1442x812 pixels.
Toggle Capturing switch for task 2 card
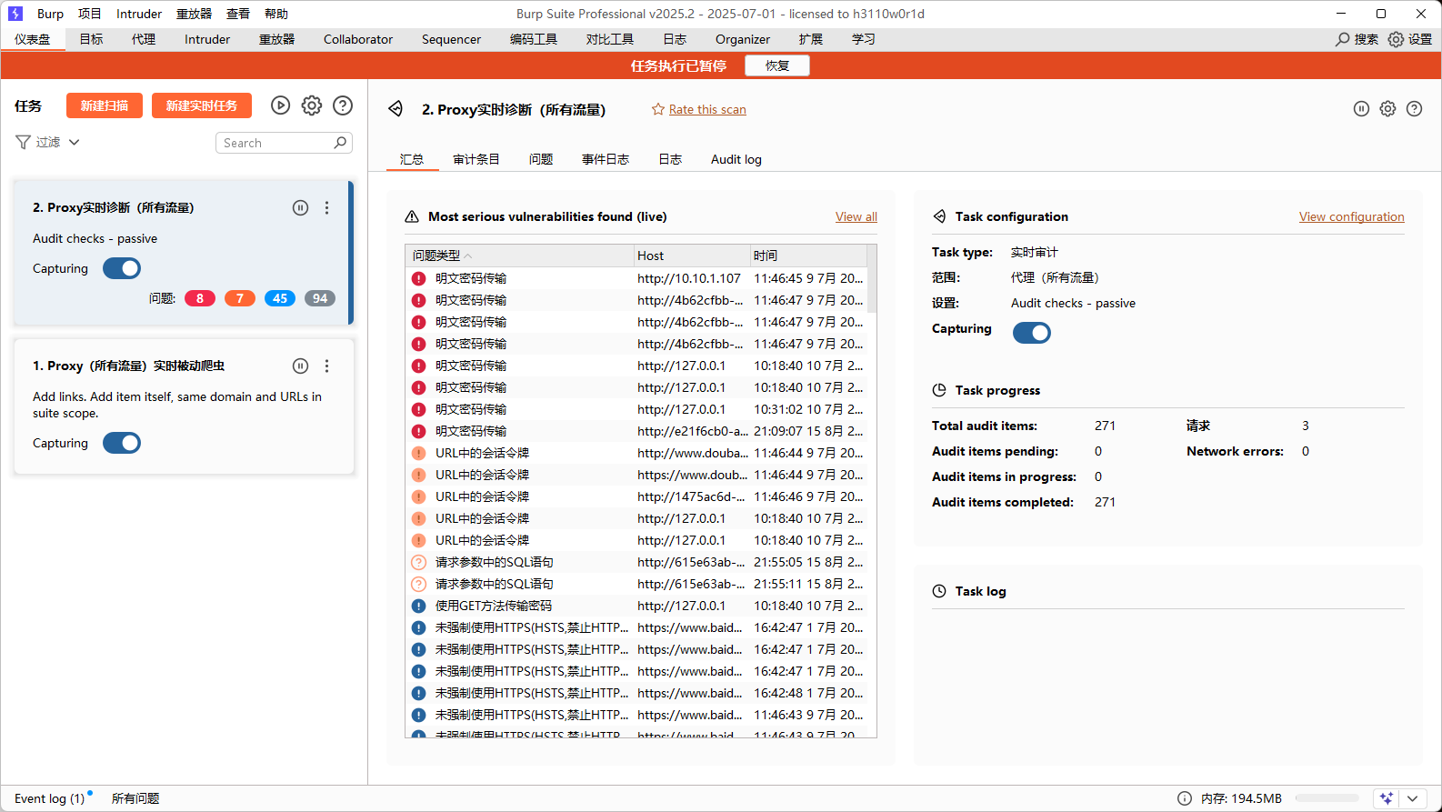[x=122, y=268]
